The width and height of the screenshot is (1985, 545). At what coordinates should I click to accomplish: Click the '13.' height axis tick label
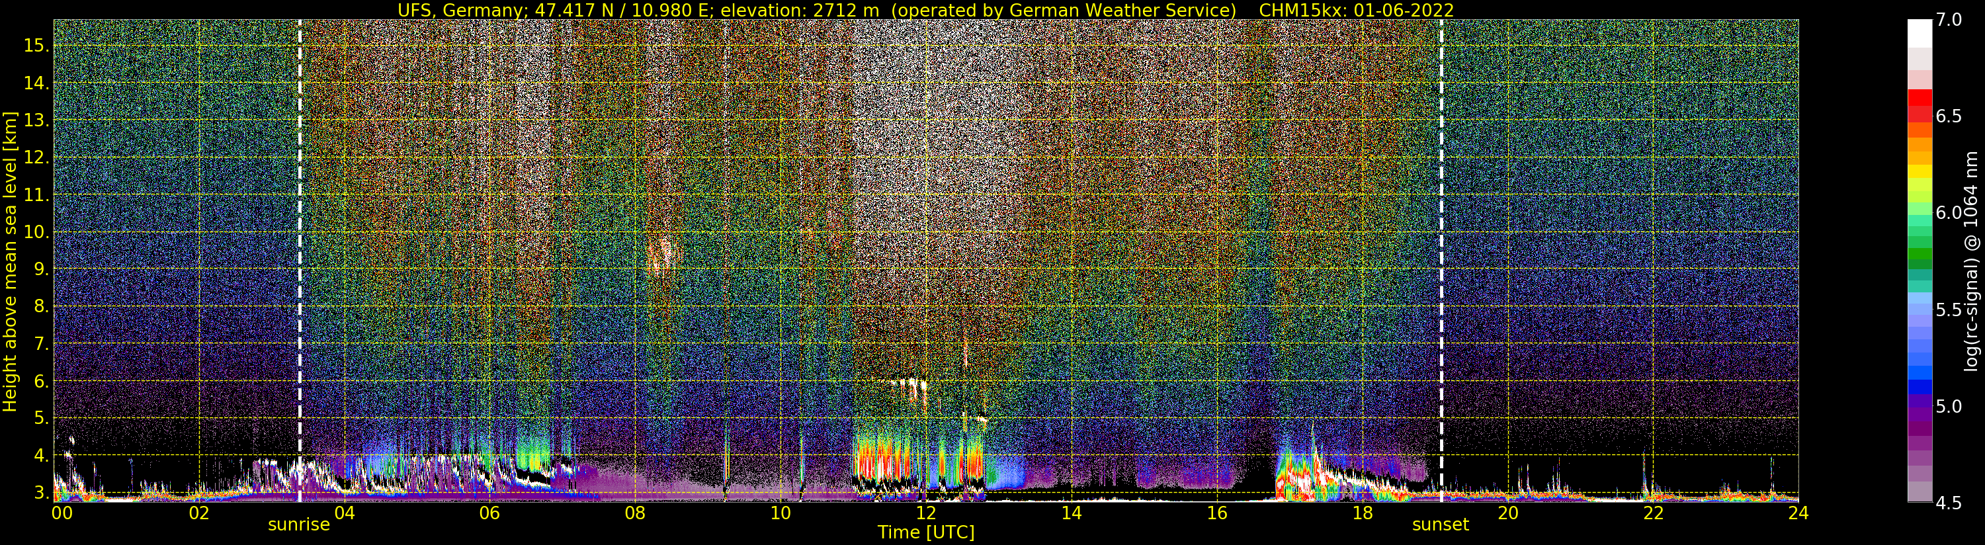[36, 121]
